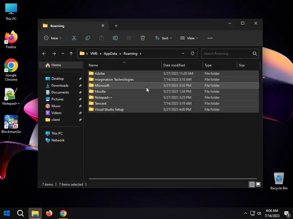Close the Roaming tab
The width and height of the screenshot is (293, 219).
point(103,26)
